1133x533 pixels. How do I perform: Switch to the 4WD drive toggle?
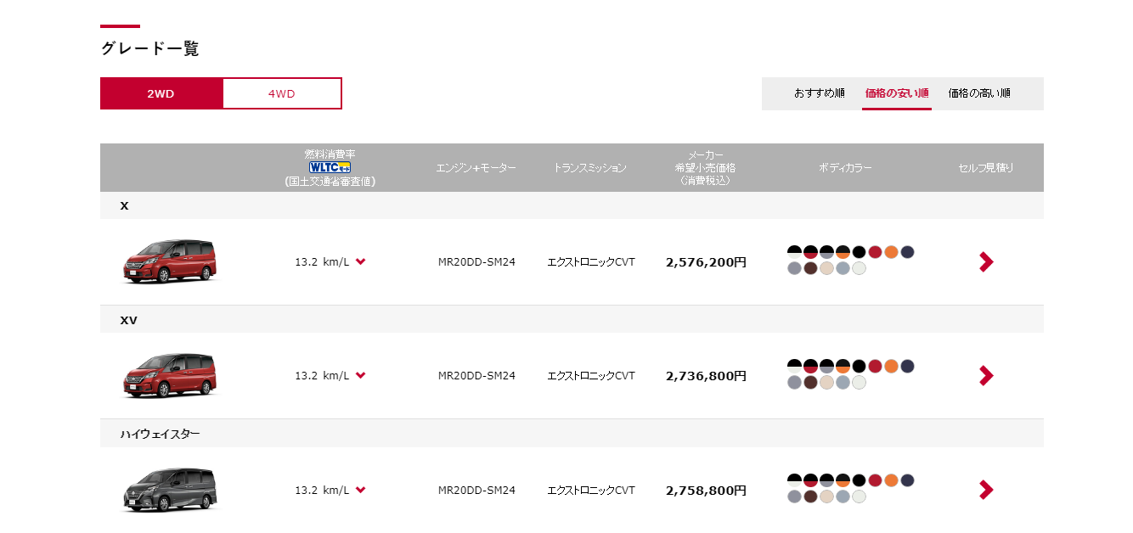tap(282, 93)
